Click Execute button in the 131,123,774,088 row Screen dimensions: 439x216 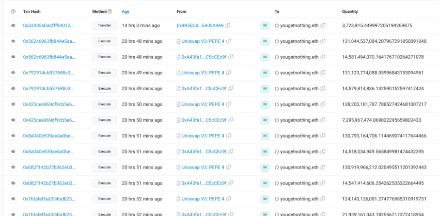point(104,73)
